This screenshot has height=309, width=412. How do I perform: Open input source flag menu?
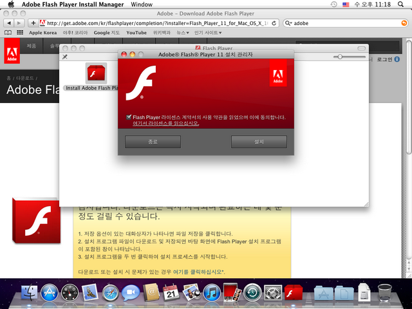tap(346, 5)
